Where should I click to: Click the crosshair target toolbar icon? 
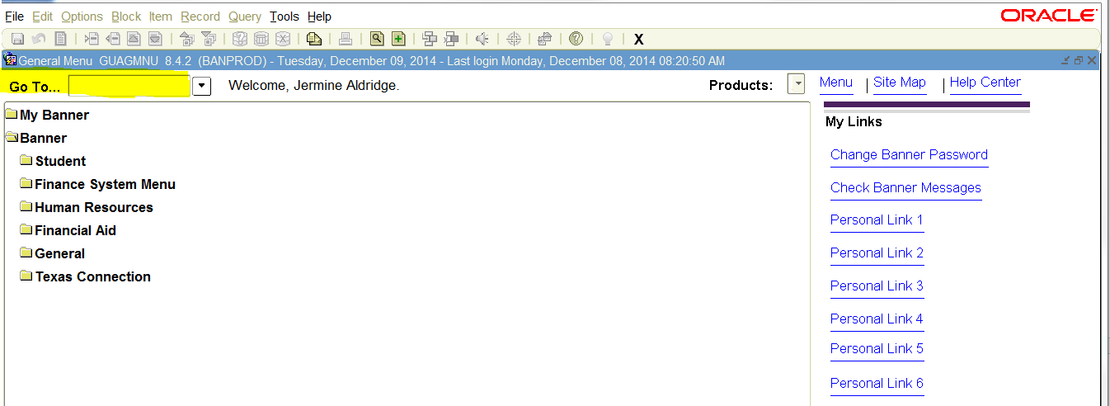[514, 39]
